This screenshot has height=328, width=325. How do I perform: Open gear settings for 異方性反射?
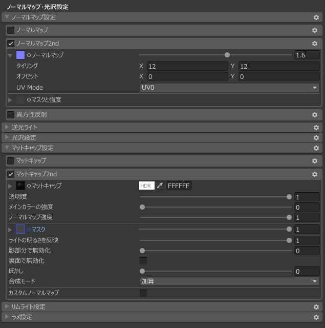click(315, 115)
